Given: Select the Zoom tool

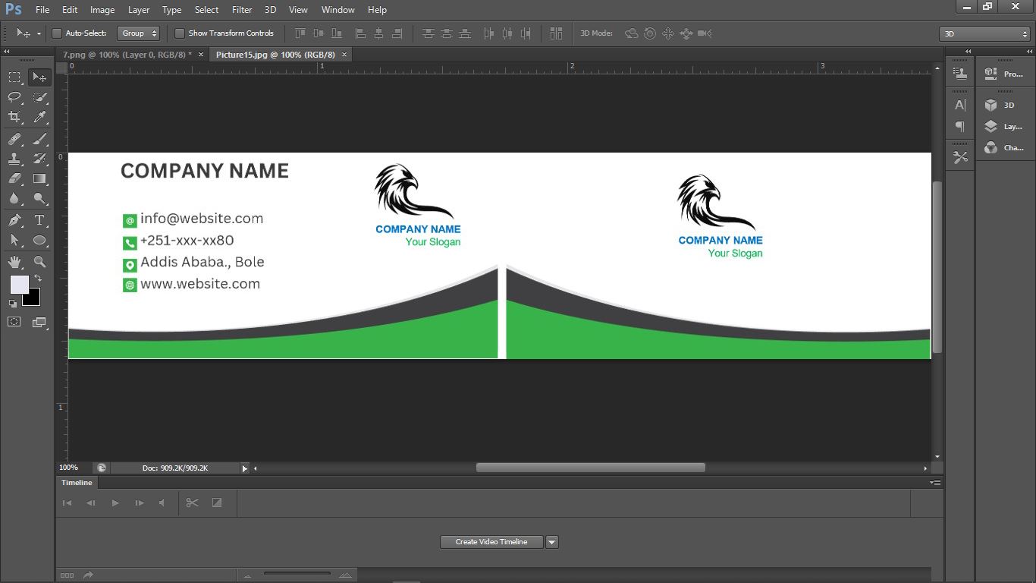Looking at the screenshot, I should pyautogui.click(x=39, y=262).
